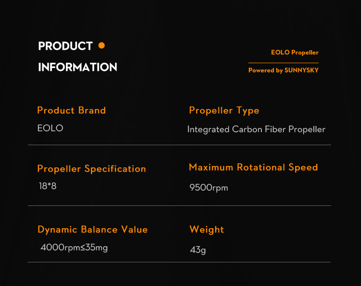Click the 43g weight value
The image size is (361, 286).
click(x=198, y=250)
